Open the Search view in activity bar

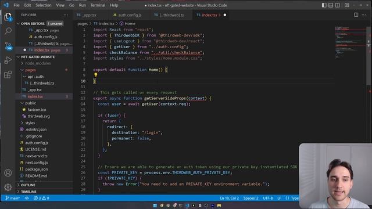[x=8, y=31]
